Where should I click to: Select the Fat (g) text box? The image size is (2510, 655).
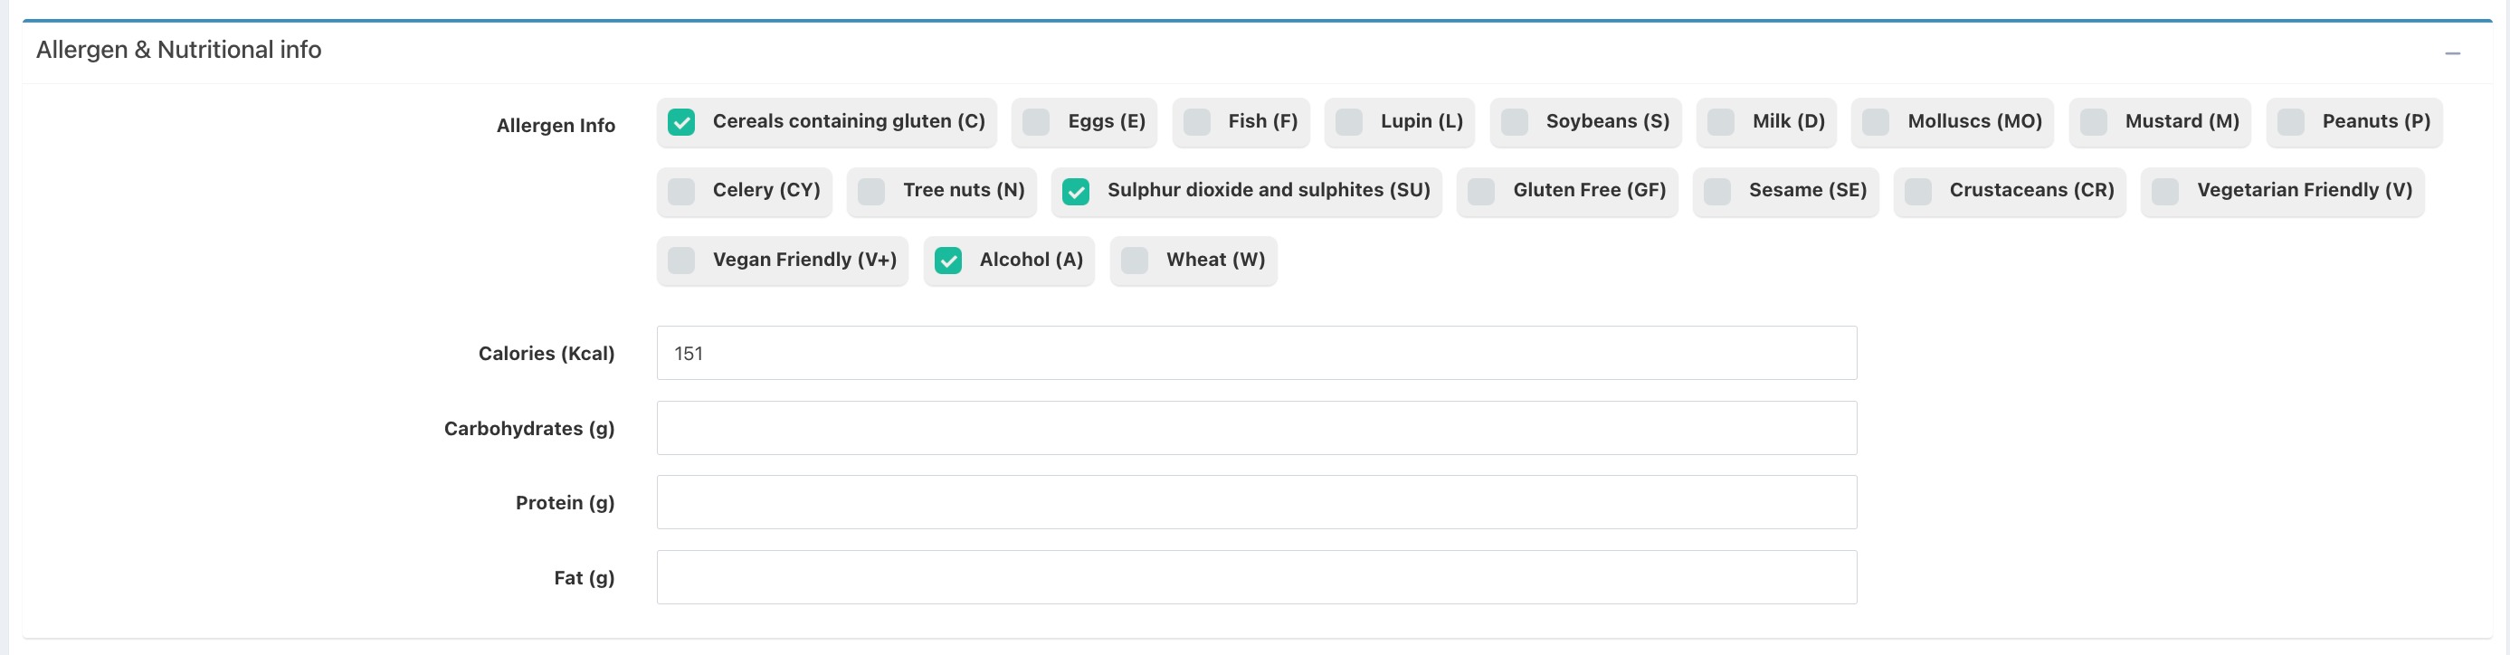click(1256, 577)
